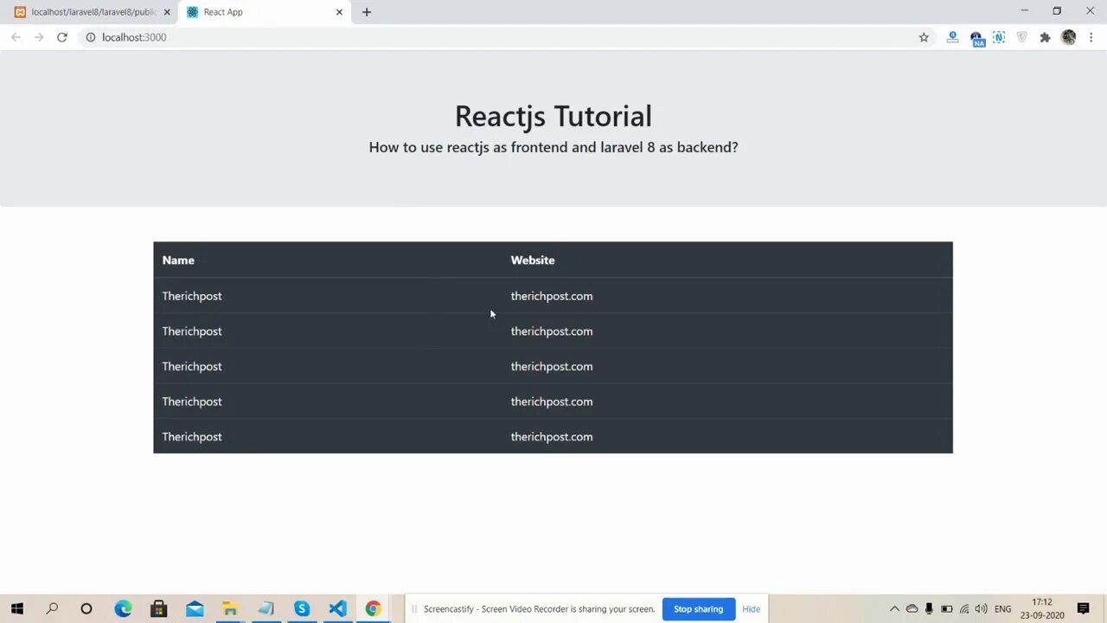Open the Mail app from taskbar
This screenshot has width=1107, height=623.
point(195,609)
